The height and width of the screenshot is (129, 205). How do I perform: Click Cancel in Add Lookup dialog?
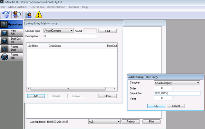tap(176, 106)
